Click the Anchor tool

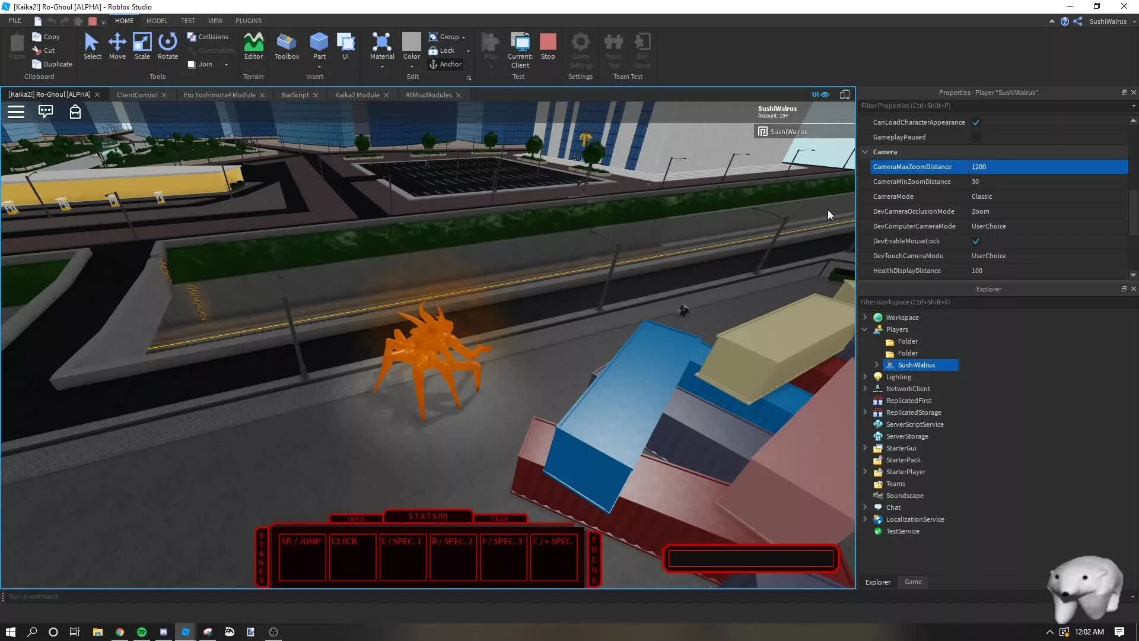[x=445, y=64]
